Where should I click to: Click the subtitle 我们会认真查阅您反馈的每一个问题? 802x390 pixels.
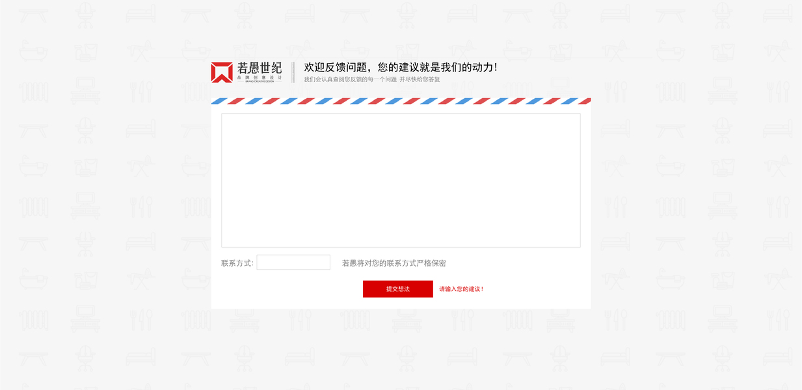(x=350, y=79)
